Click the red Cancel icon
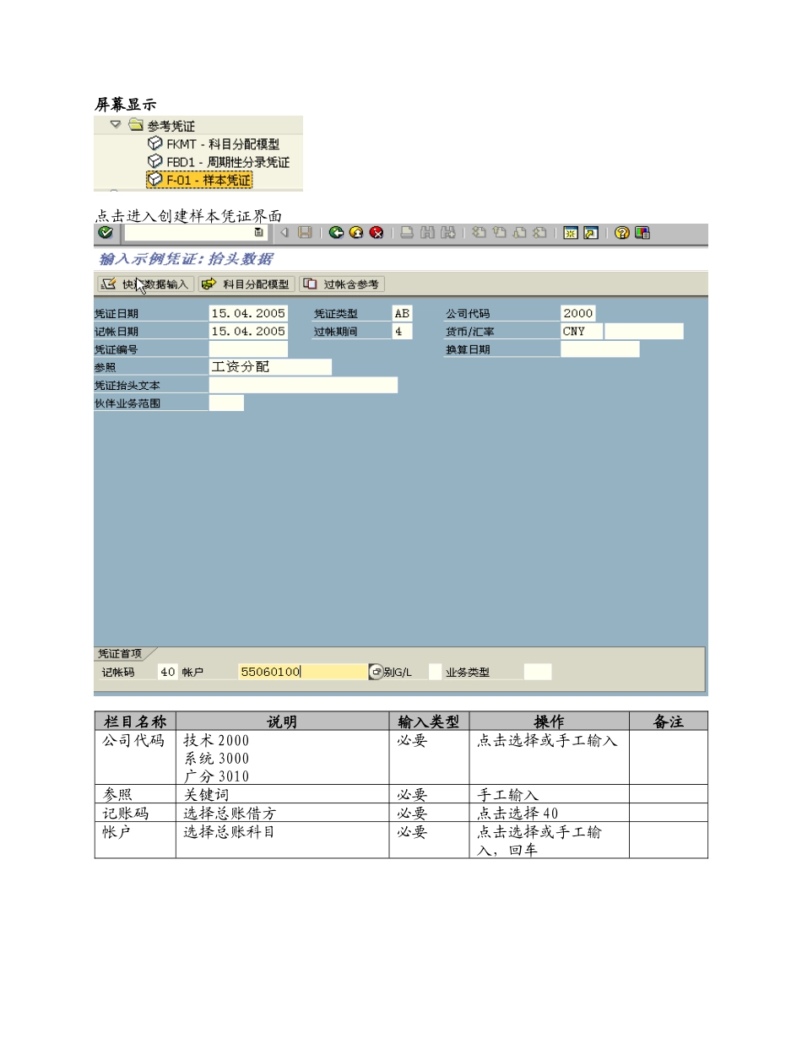Viewport: 802px width, 1038px height. [377, 233]
